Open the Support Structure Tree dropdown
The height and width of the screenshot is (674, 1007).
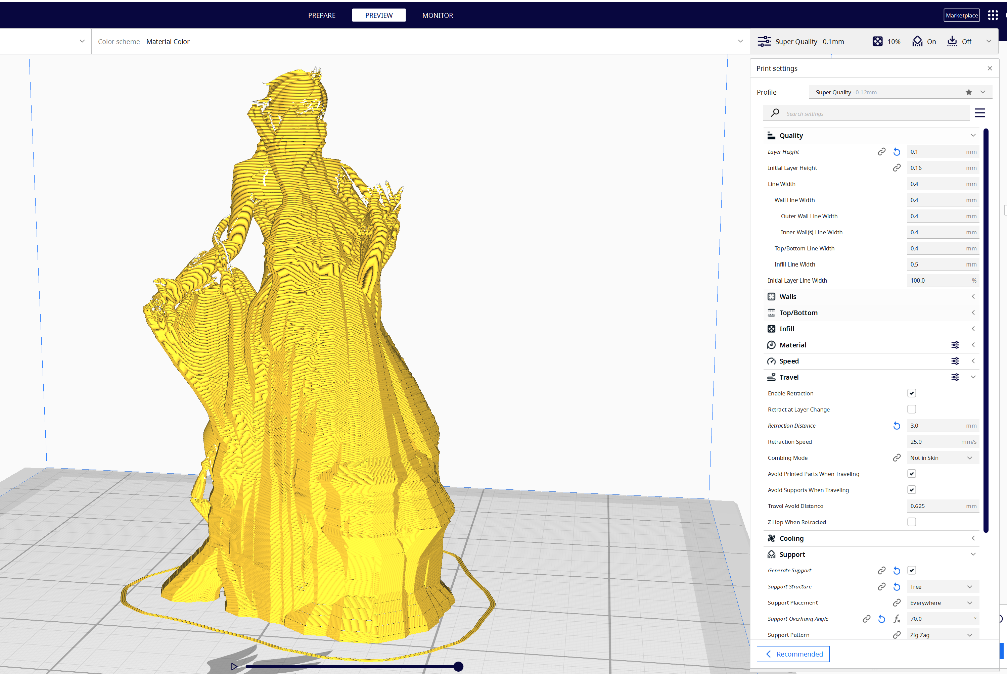coord(942,587)
